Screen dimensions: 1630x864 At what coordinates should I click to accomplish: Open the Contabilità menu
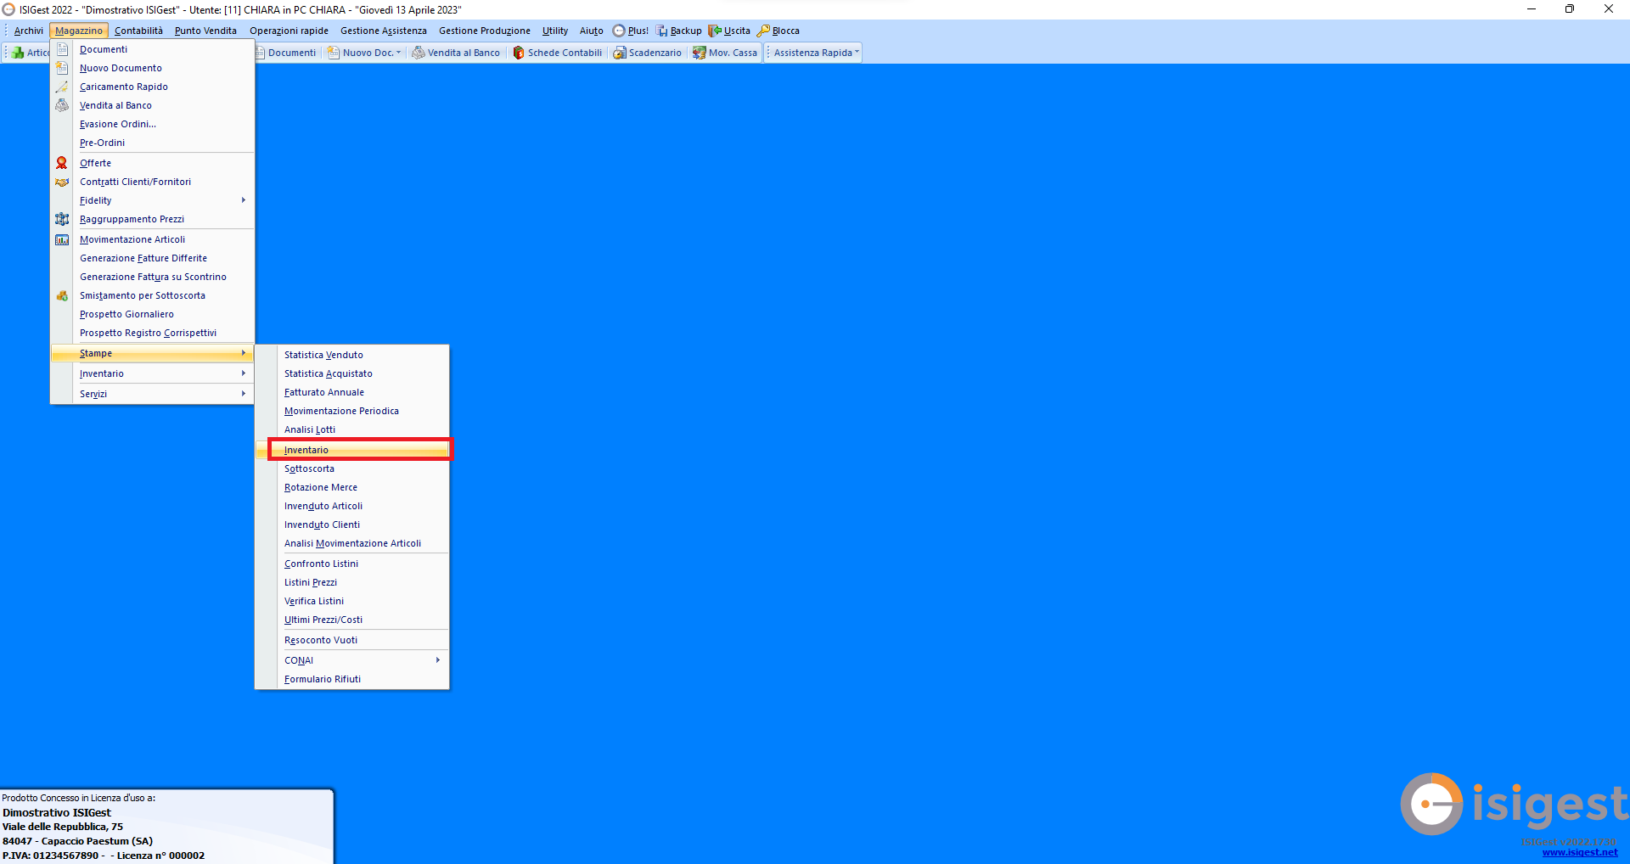[x=138, y=31]
